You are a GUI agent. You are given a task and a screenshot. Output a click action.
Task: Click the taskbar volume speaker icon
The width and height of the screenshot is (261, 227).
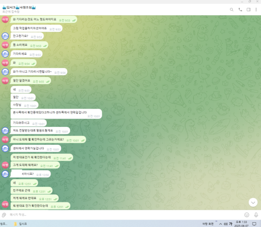[225, 224]
